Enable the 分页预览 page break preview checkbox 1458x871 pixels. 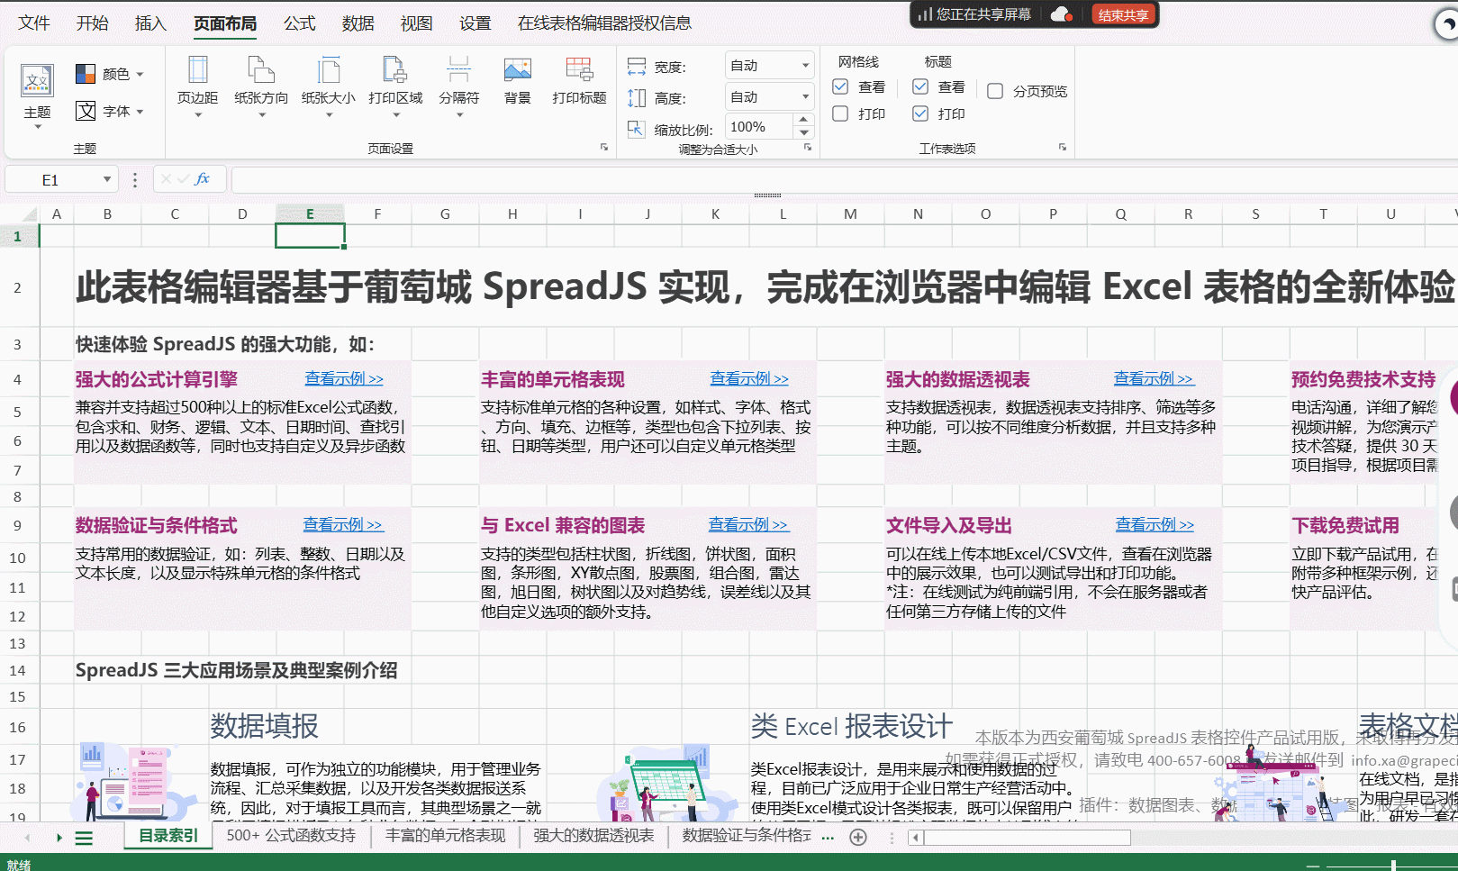(x=995, y=91)
